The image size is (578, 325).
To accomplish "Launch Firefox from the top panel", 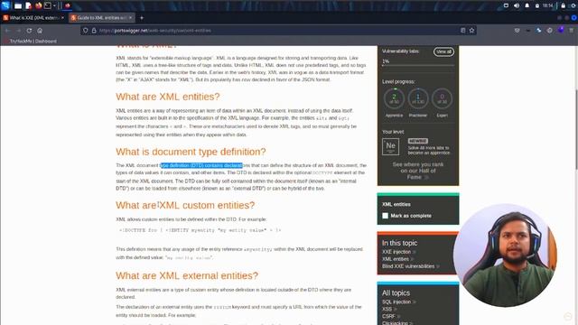I will click(38, 5).
